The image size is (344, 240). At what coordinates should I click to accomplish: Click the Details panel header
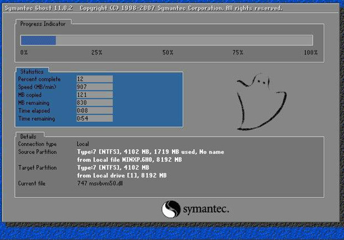click(x=28, y=136)
